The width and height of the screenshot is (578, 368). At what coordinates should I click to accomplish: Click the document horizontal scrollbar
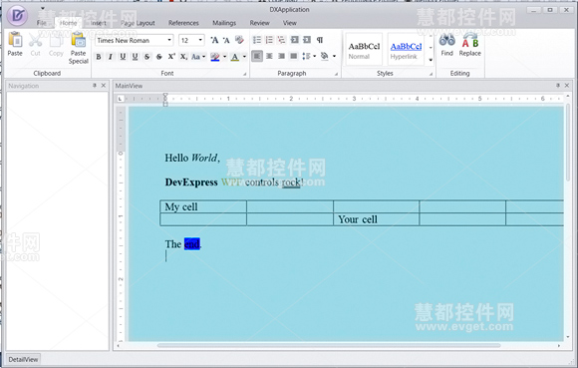click(x=329, y=345)
